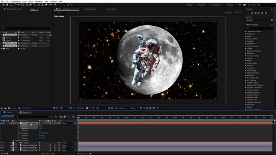Open the Layer menu
The height and width of the screenshot is (155, 276).
pos(24,1)
